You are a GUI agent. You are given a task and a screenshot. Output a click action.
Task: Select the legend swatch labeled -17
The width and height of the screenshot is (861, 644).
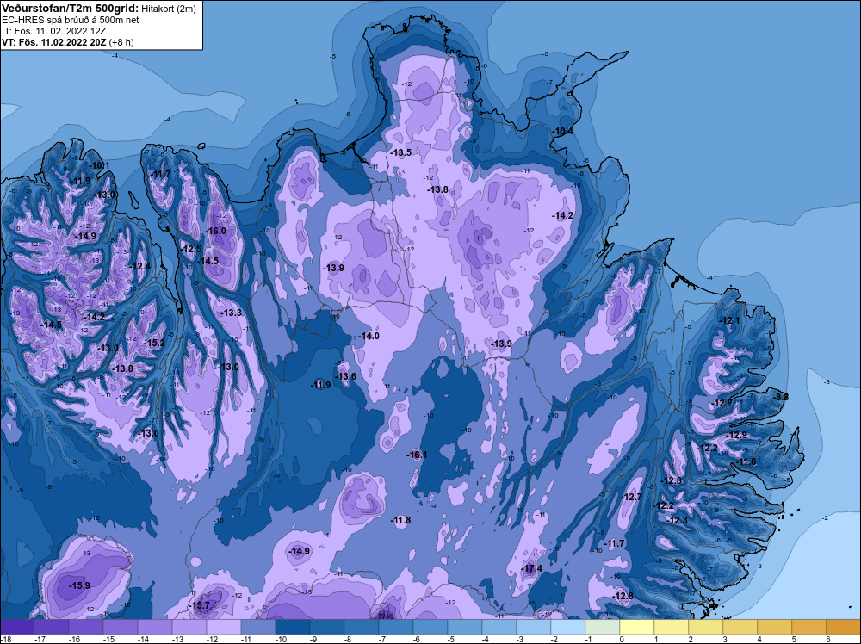pos(52,627)
